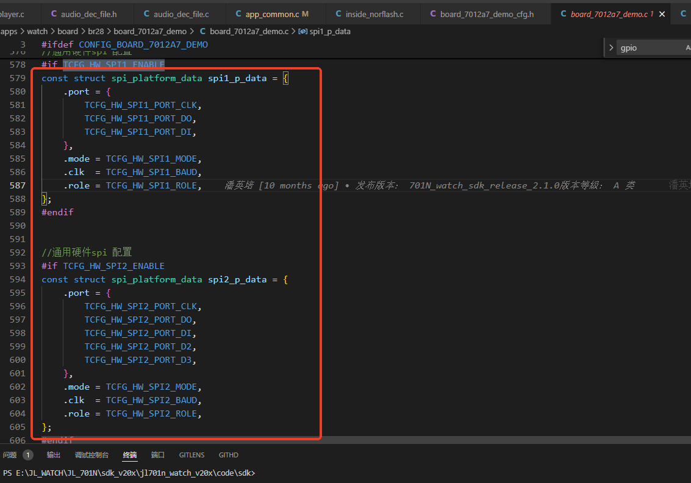Click the PowerShell prompt line in terminal
The width and height of the screenshot is (691, 483).
pos(129,473)
